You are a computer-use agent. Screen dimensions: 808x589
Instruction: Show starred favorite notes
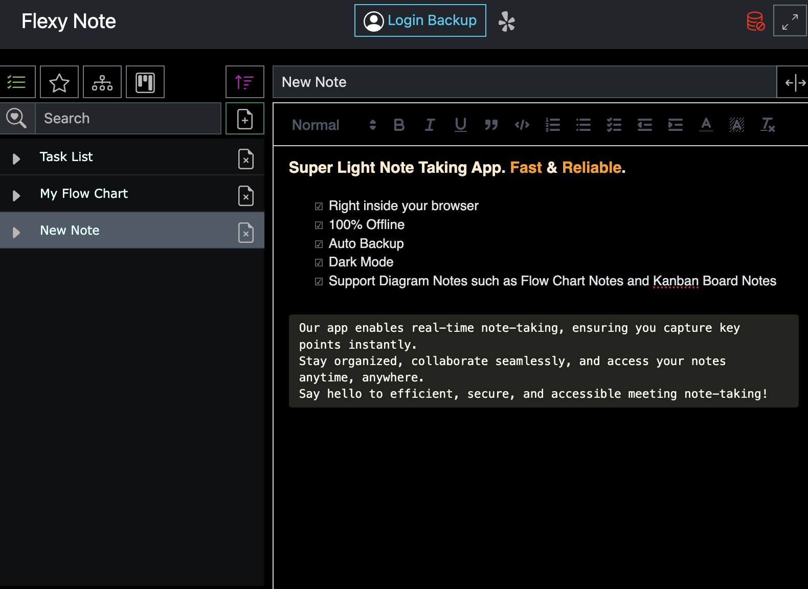[59, 82]
